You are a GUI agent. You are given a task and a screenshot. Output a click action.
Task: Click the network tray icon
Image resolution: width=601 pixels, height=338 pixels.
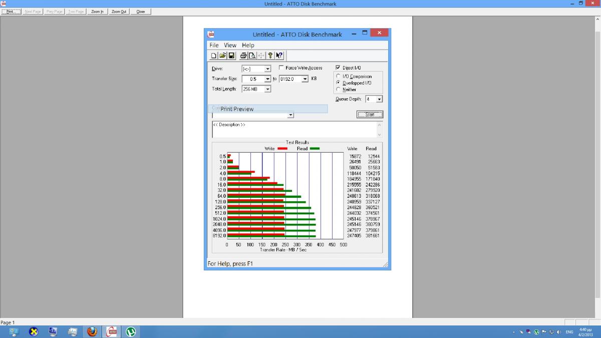coord(551,332)
